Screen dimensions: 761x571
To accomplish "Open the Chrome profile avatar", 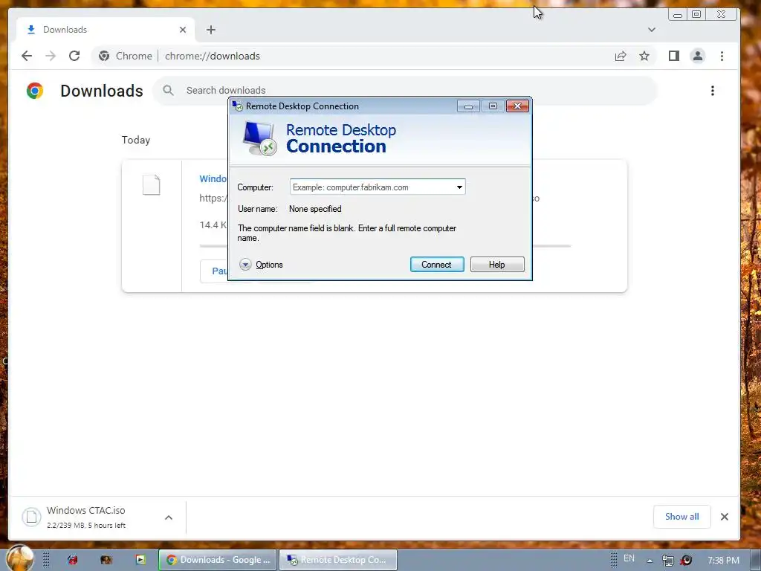I will click(x=697, y=56).
